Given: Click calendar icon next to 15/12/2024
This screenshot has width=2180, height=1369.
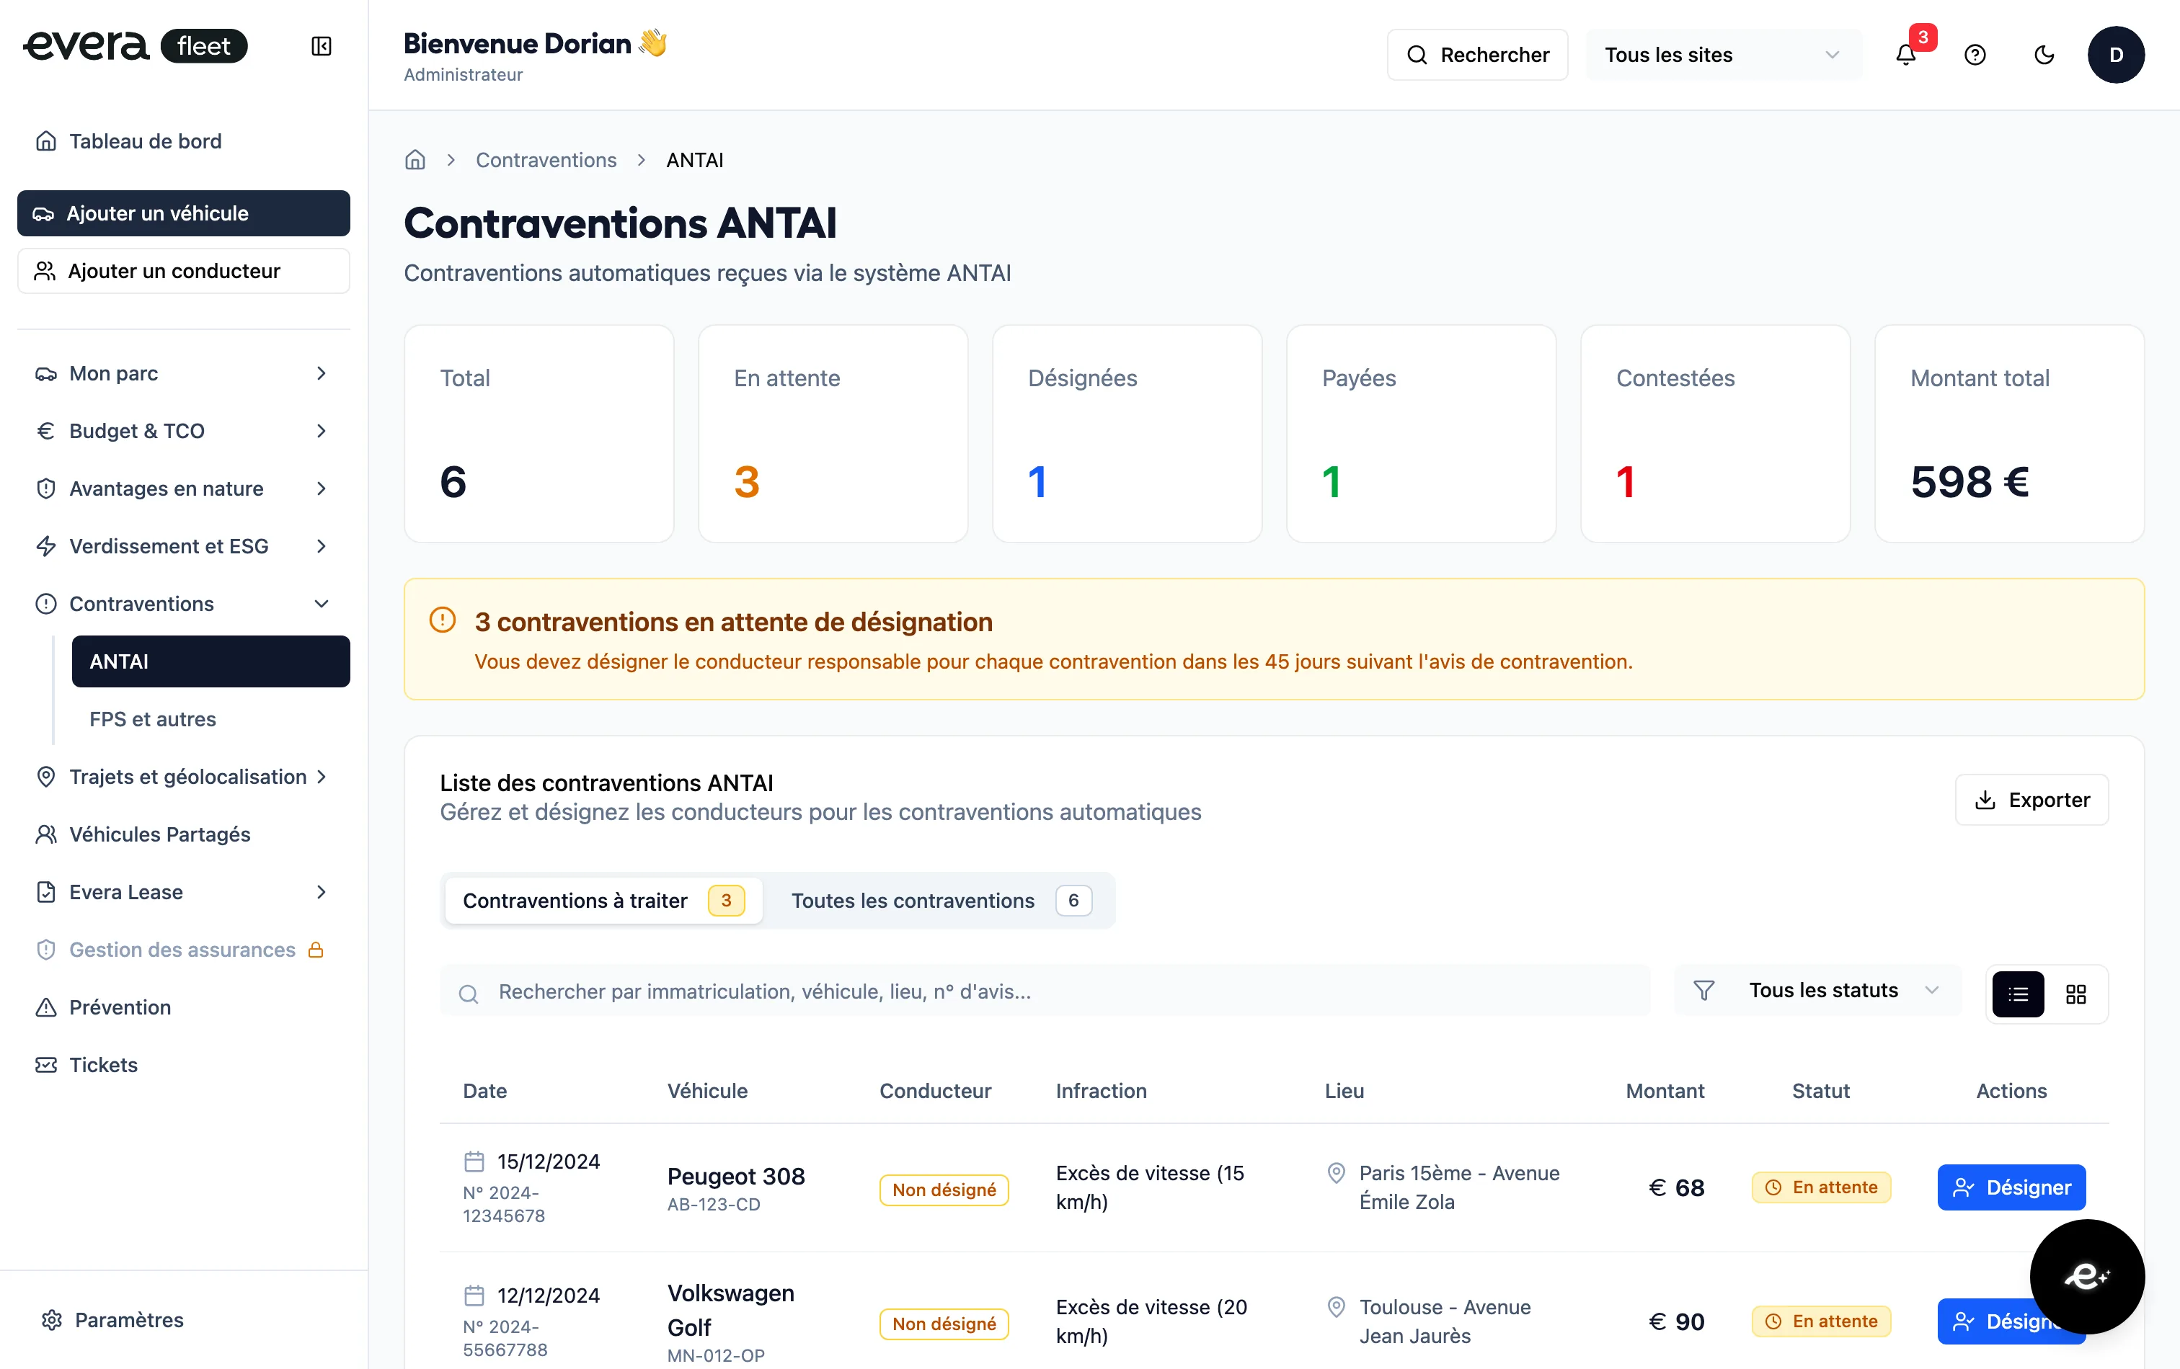Looking at the screenshot, I should tap(474, 1161).
